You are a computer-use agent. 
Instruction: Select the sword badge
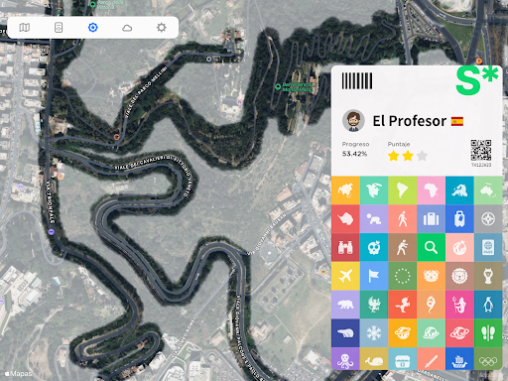[x=431, y=359]
